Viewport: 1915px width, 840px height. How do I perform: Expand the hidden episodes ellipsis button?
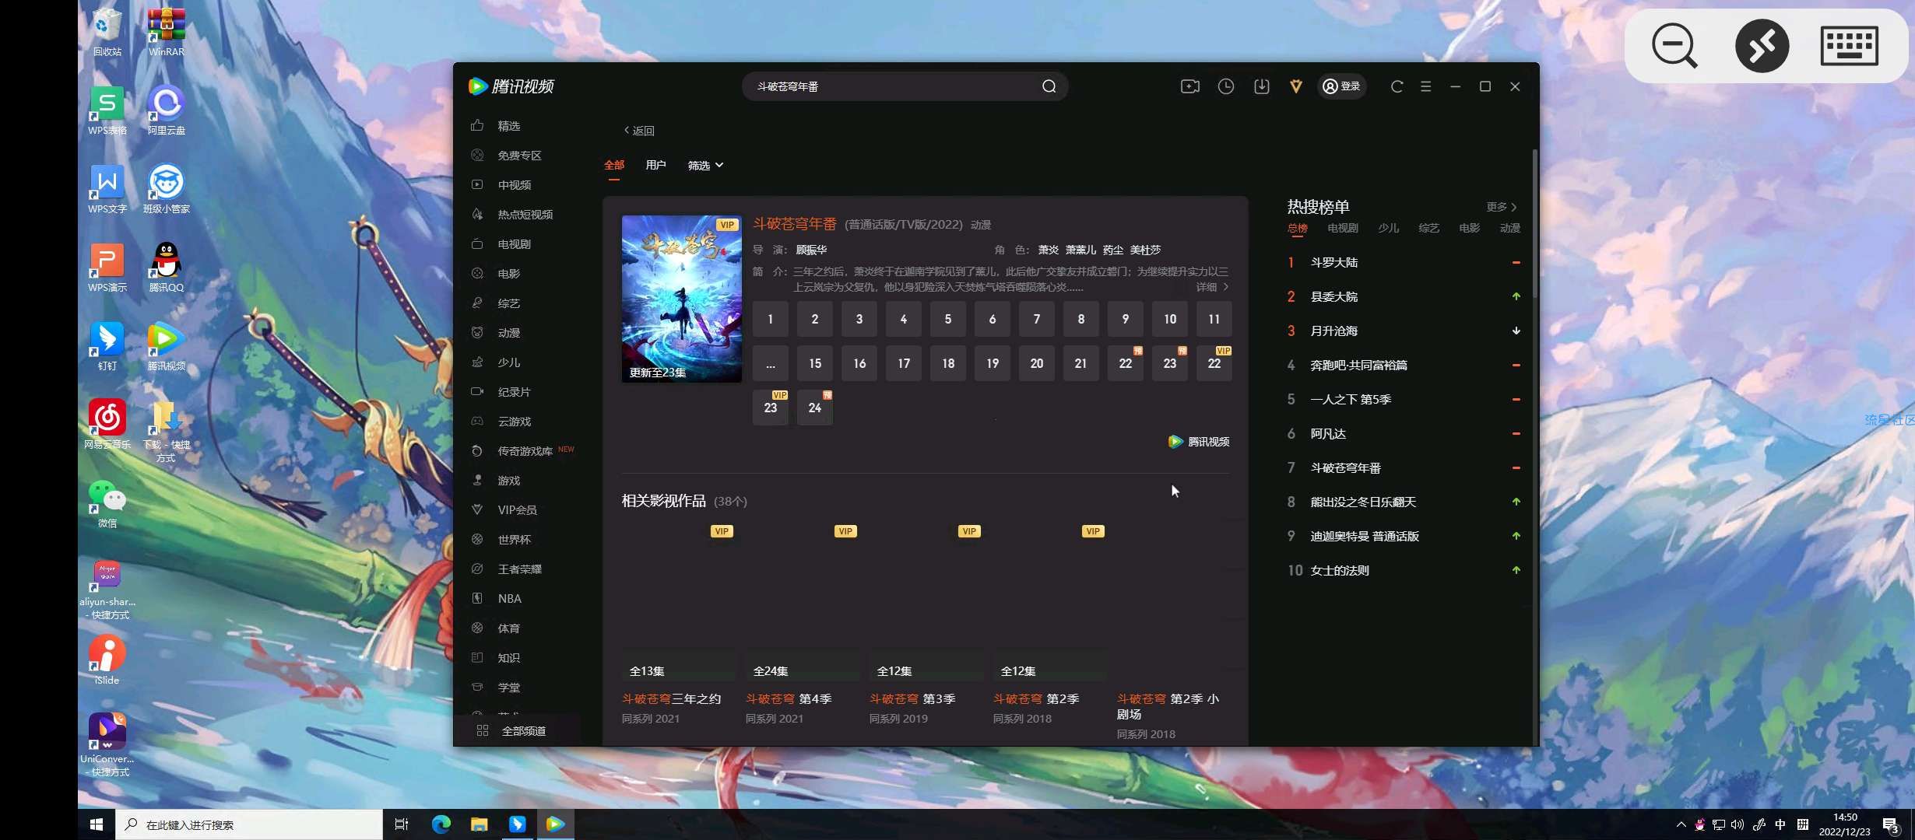click(x=770, y=363)
